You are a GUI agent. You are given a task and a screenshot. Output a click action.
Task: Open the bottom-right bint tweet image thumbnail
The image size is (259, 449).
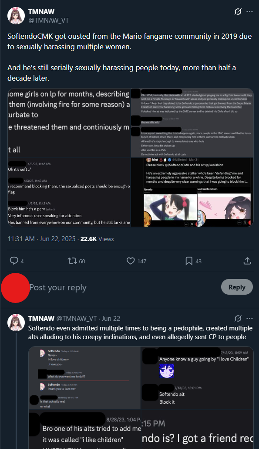(192, 192)
